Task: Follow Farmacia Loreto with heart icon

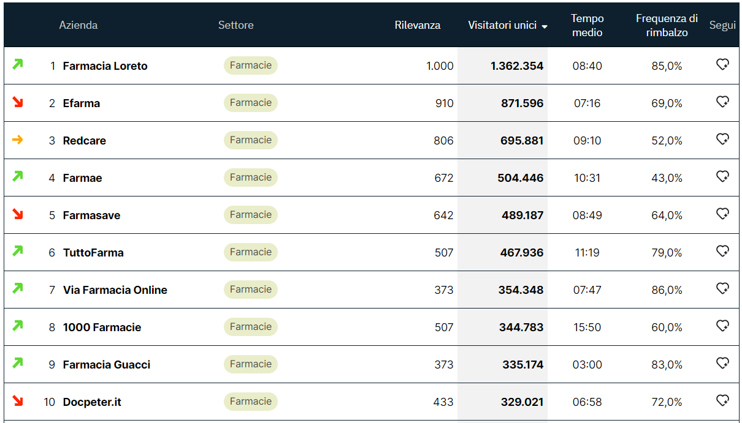Action: [722, 64]
